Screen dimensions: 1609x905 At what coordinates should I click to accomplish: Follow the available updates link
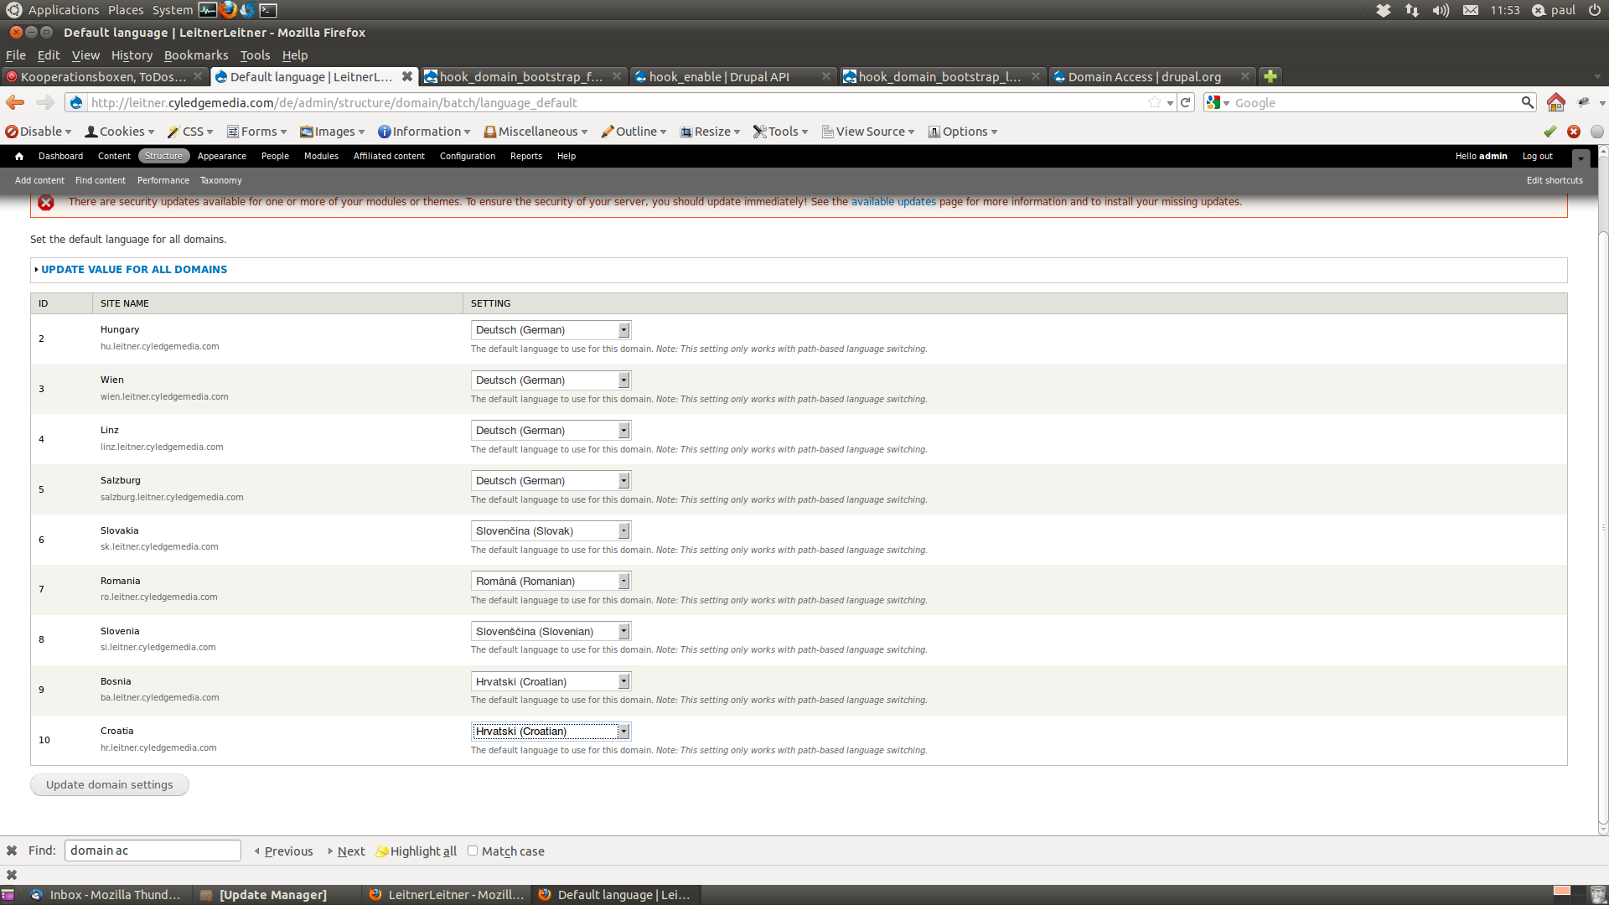pyautogui.click(x=893, y=202)
